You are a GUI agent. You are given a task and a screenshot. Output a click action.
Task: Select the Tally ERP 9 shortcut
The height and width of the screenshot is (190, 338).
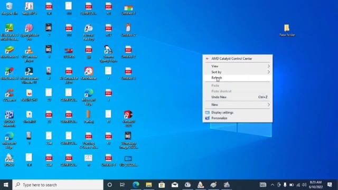pos(30,9)
